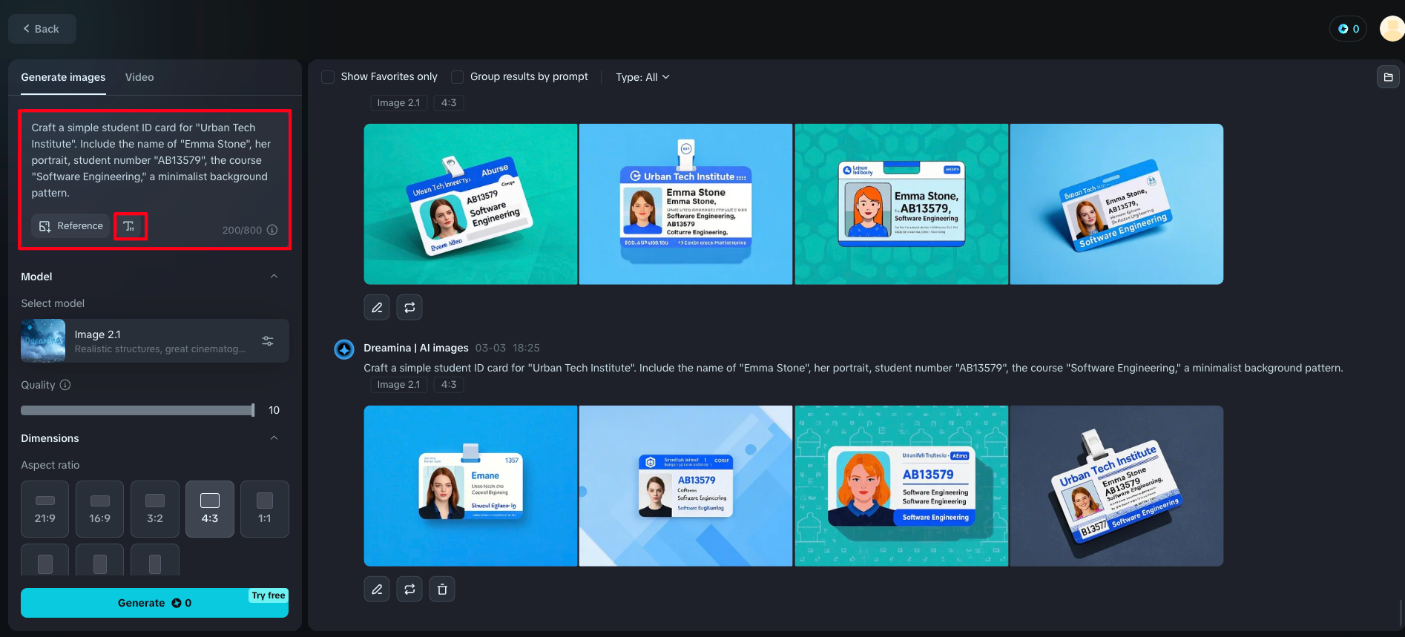The height and width of the screenshot is (637, 1405).
Task: Open model settings sliders icon
Action: pyautogui.click(x=268, y=341)
